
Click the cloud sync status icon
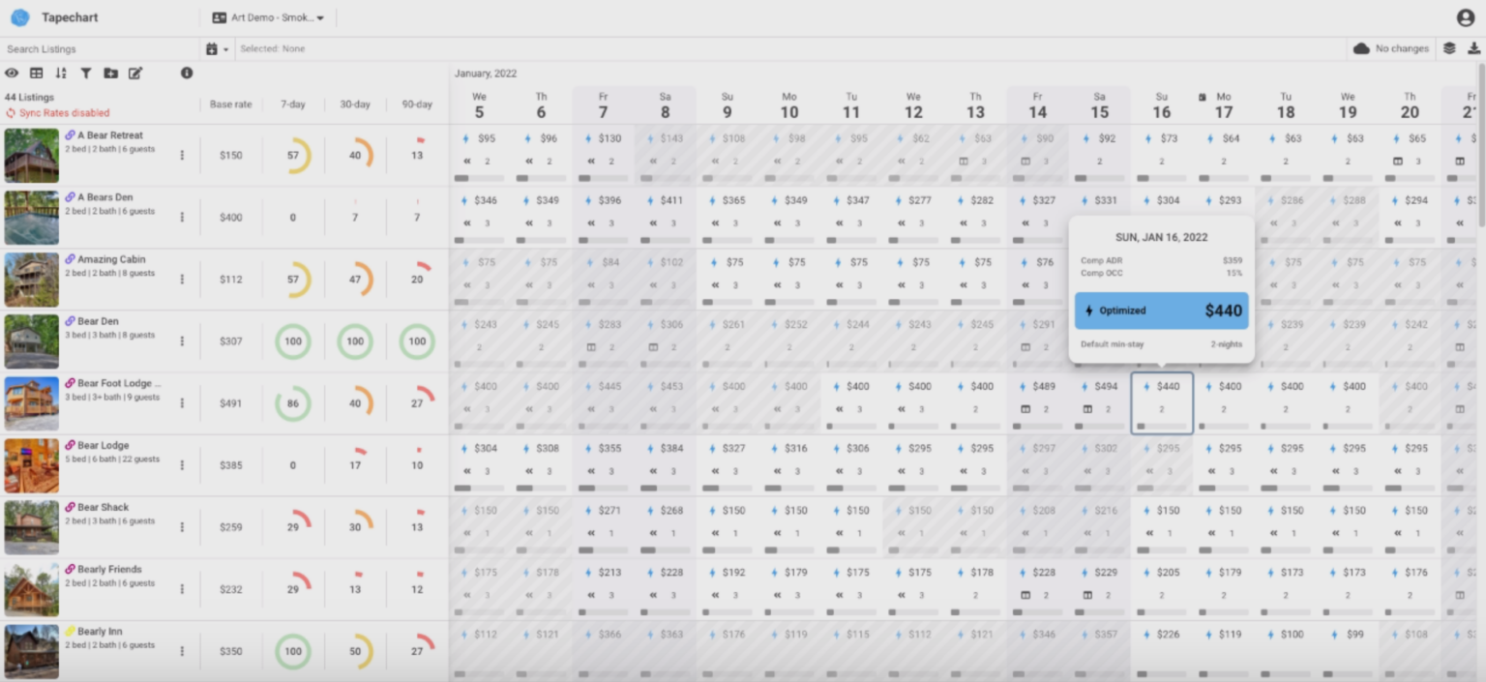pos(1359,47)
